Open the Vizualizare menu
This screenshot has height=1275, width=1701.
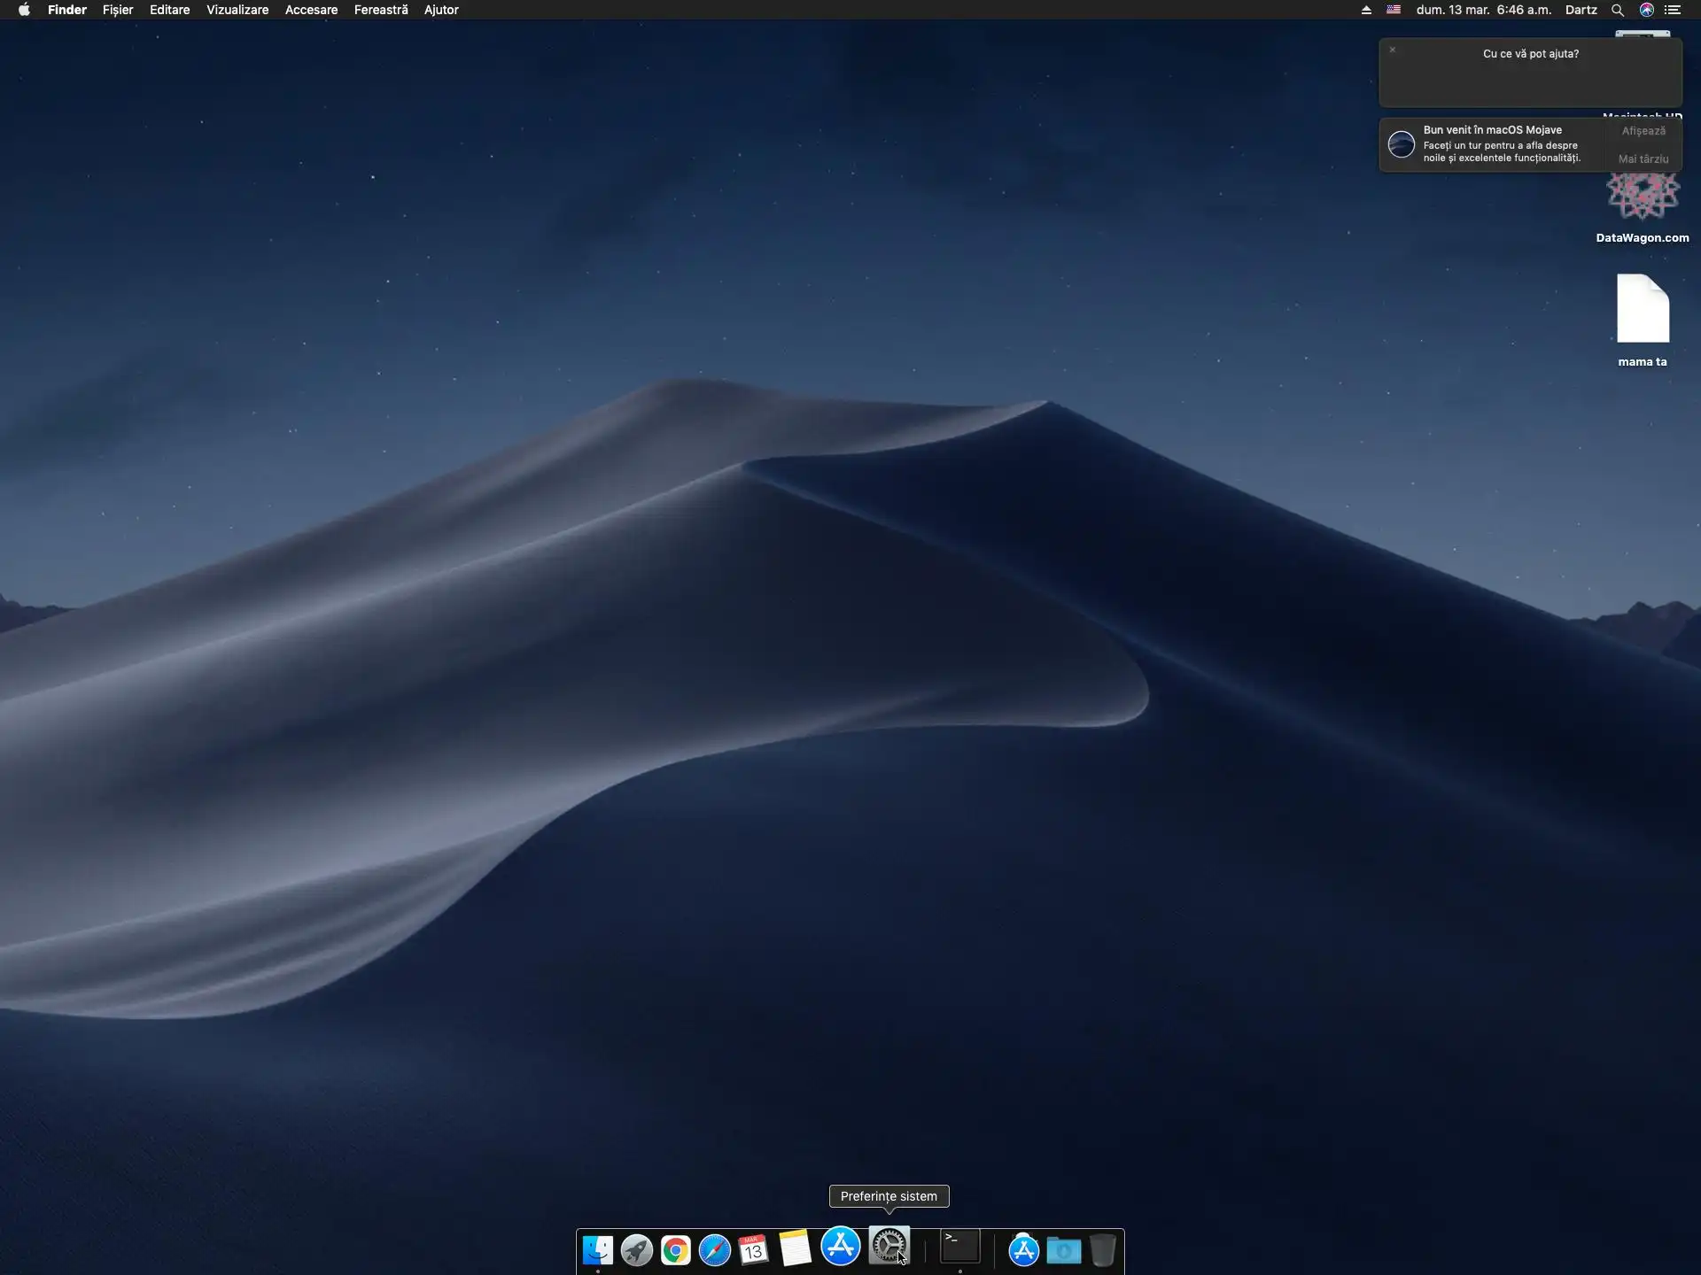[237, 10]
